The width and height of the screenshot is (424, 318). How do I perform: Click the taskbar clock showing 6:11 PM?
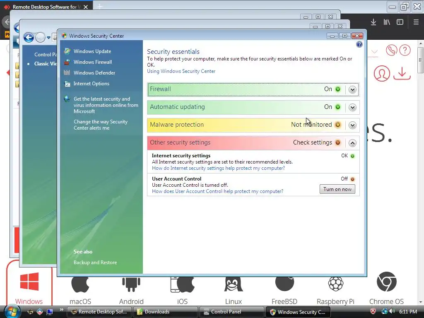[x=408, y=311]
